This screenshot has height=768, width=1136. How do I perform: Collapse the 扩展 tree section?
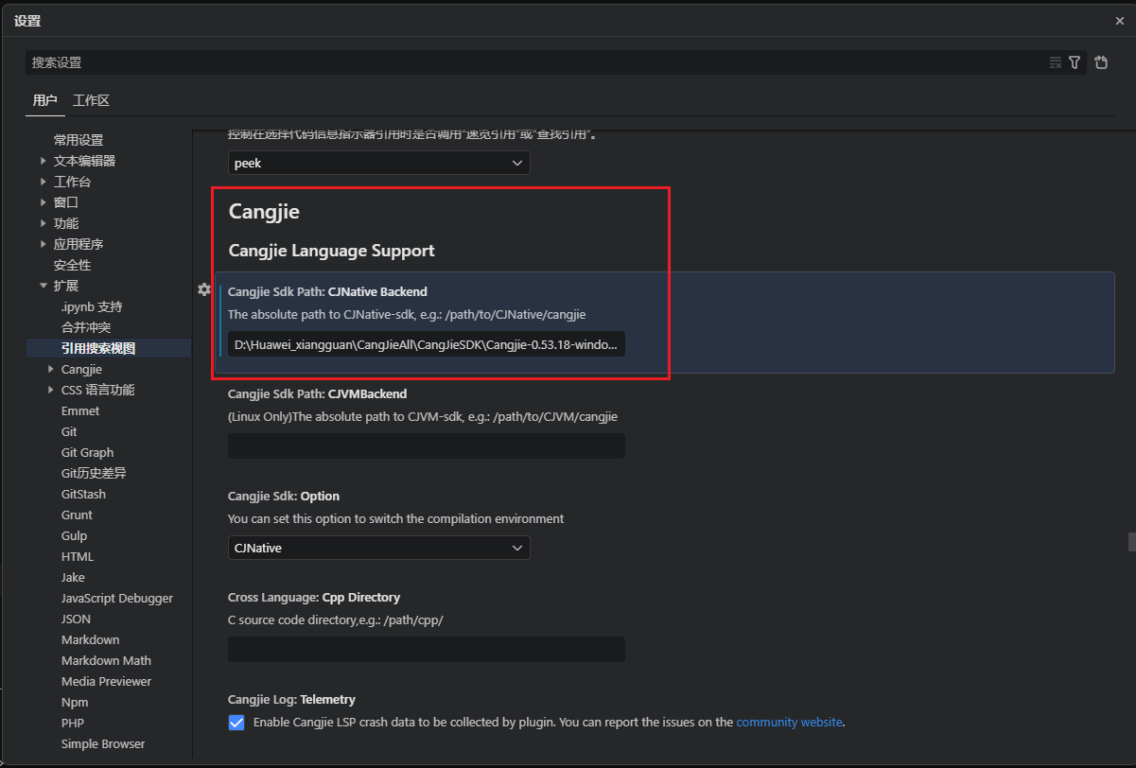click(44, 286)
